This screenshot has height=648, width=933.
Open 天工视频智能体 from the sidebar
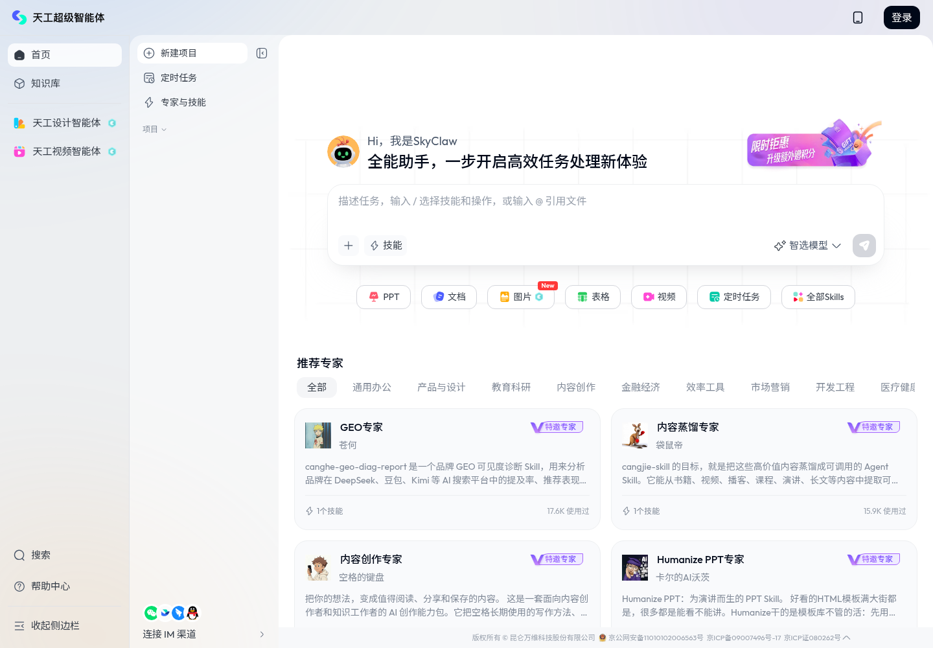tap(65, 152)
